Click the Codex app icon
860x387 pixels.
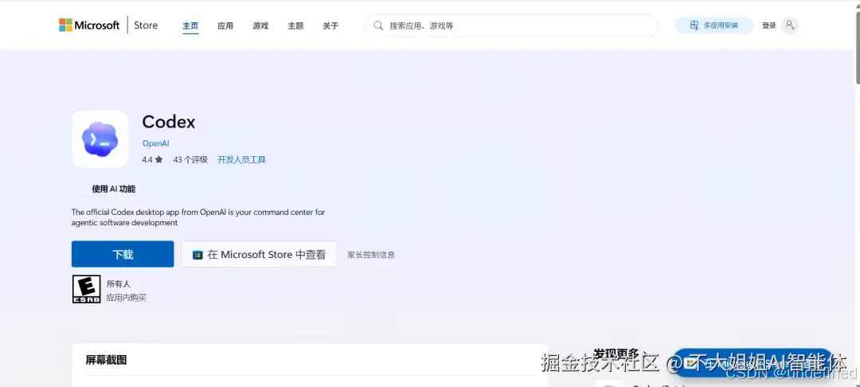tap(100, 139)
